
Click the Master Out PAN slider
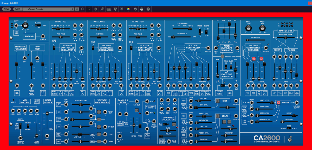pos(285,37)
